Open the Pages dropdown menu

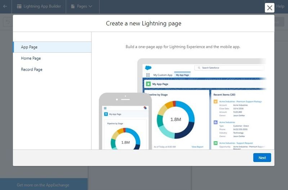click(x=82, y=6)
